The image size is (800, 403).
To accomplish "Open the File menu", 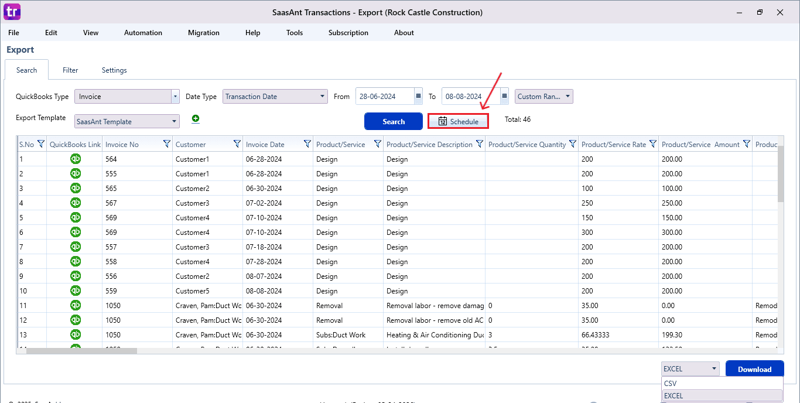I will pyautogui.click(x=13, y=33).
